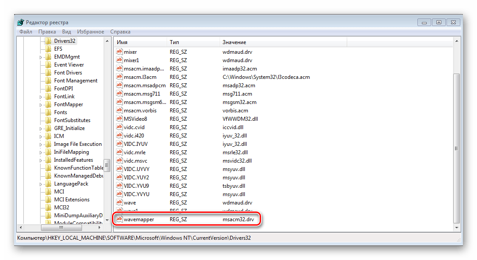Click the wavemapper string value icon
This screenshot has height=260, width=477.
click(119, 219)
